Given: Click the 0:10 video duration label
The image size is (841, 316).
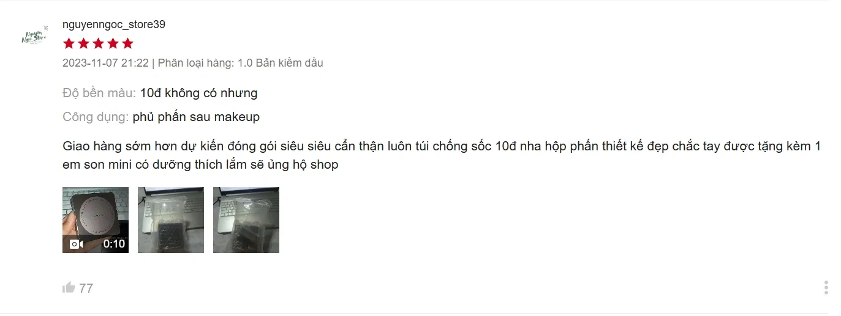Looking at the screenshot, I should pyautogui.click(x=114, y=244).
